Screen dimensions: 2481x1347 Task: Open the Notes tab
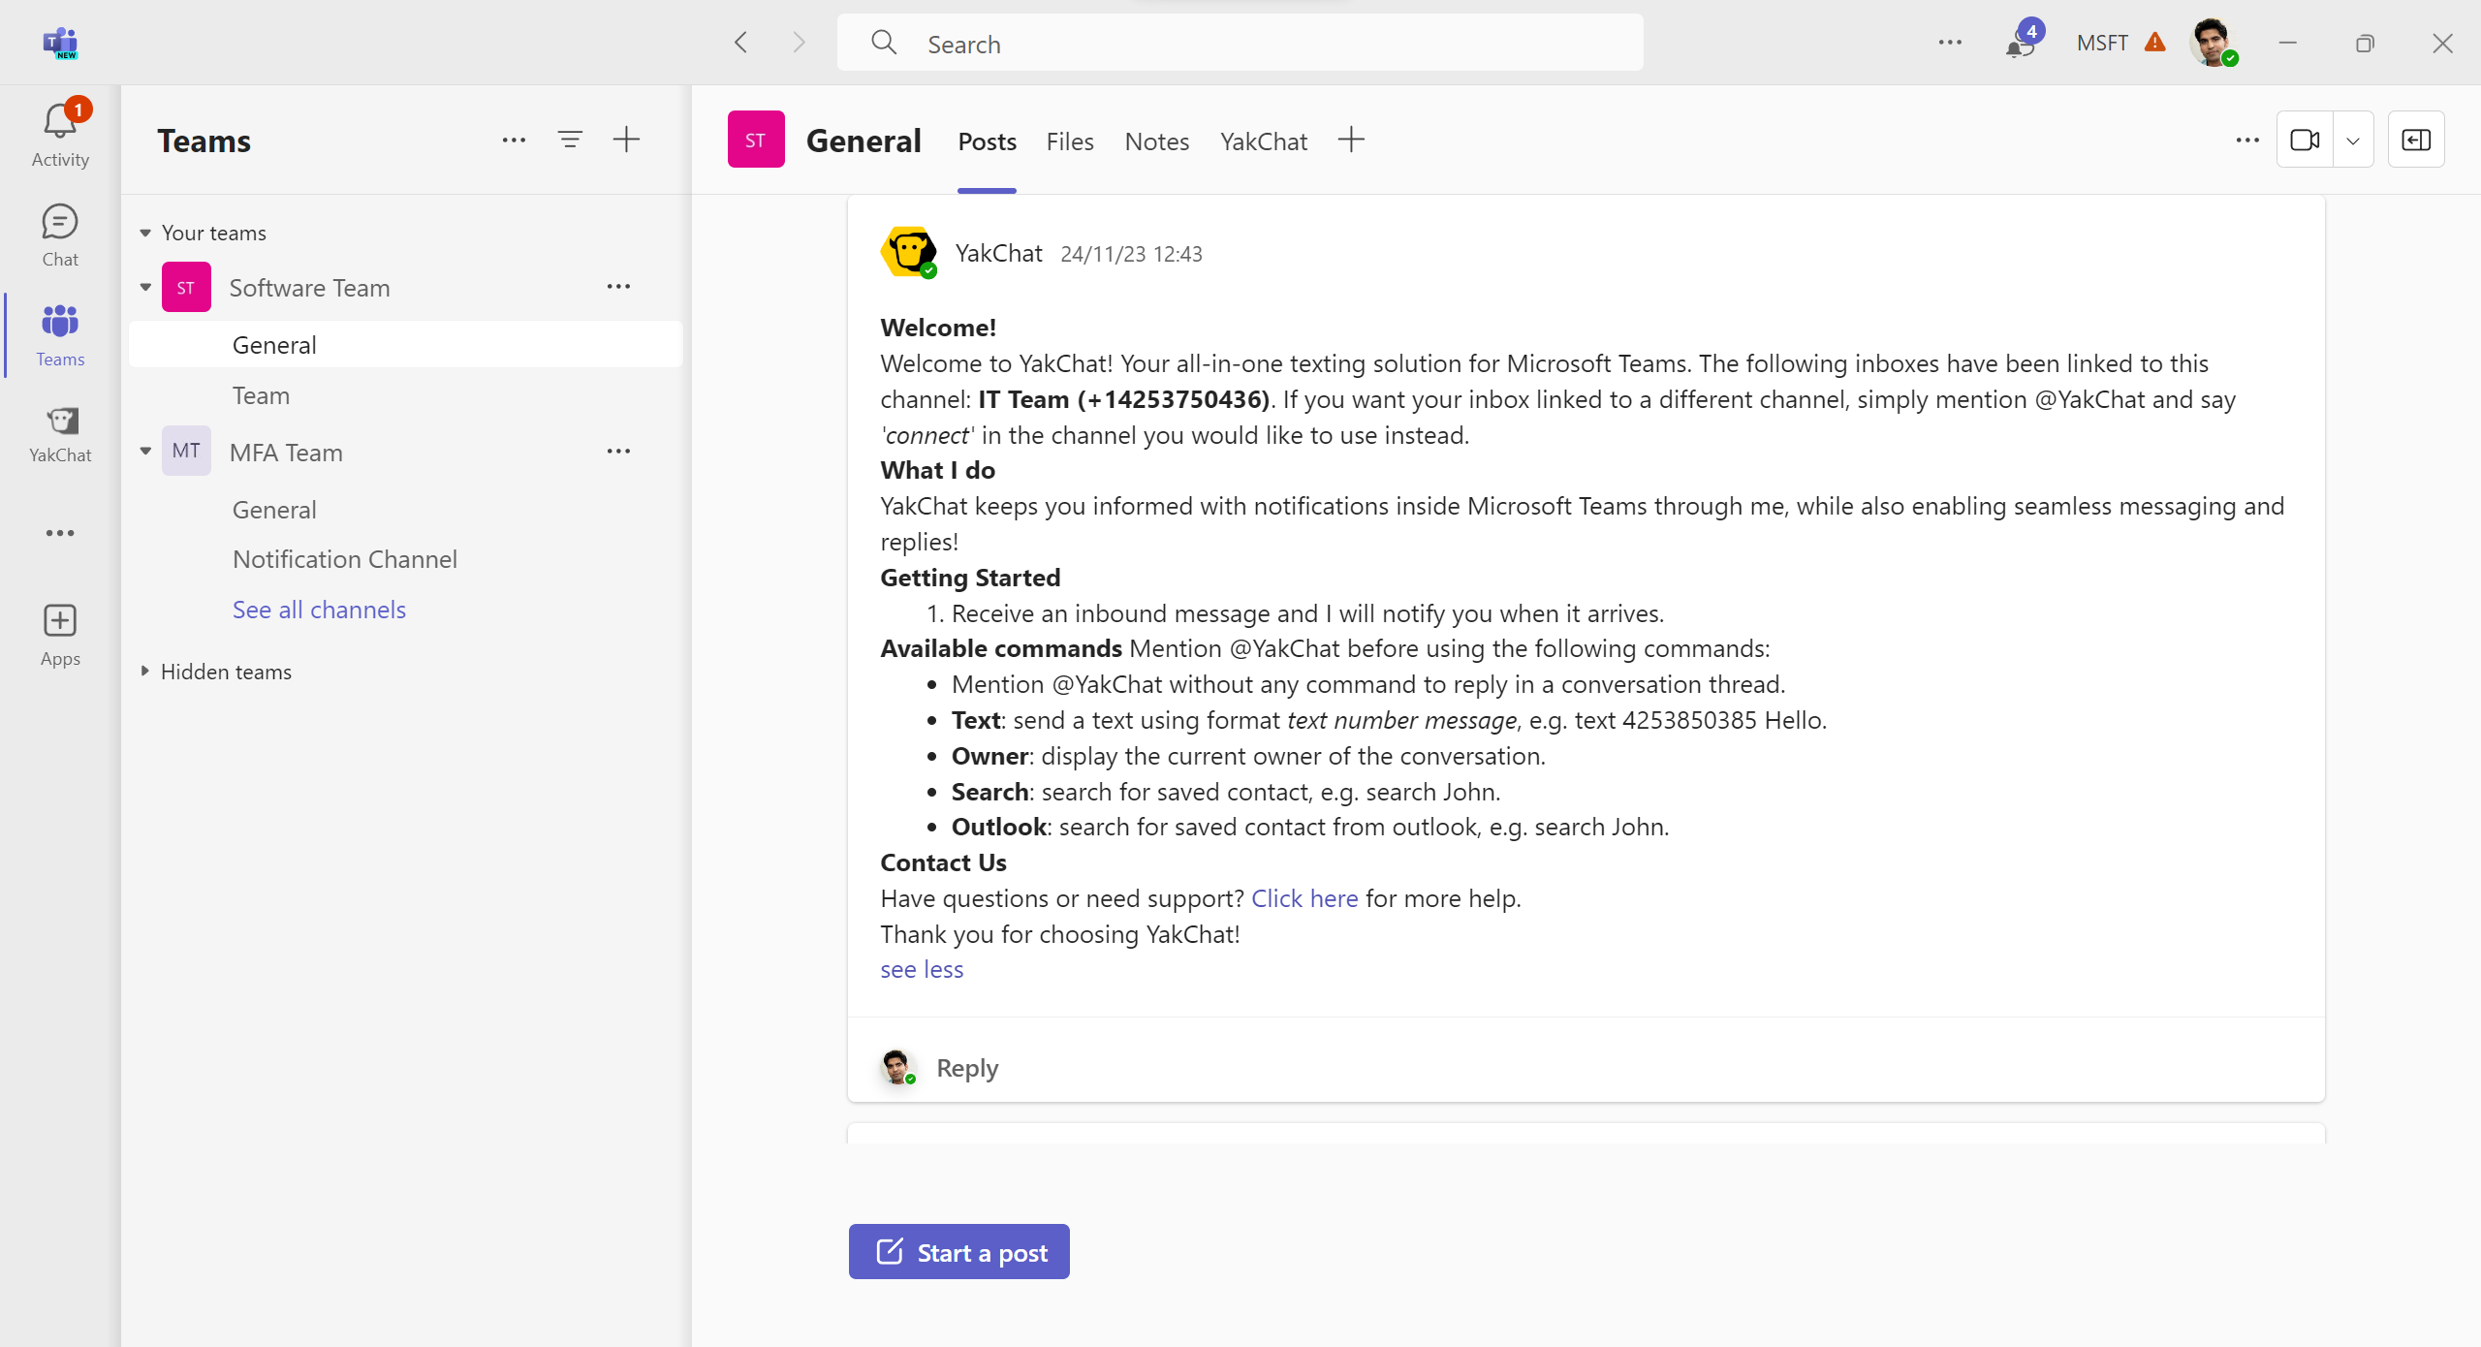[x=1157, y=141]
